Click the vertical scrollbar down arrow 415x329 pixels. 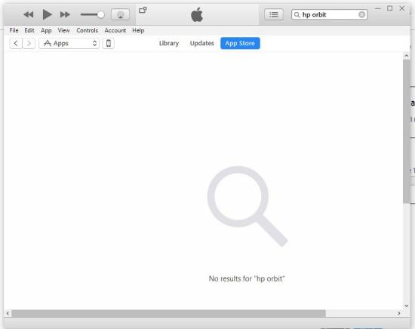coord(406,306)
